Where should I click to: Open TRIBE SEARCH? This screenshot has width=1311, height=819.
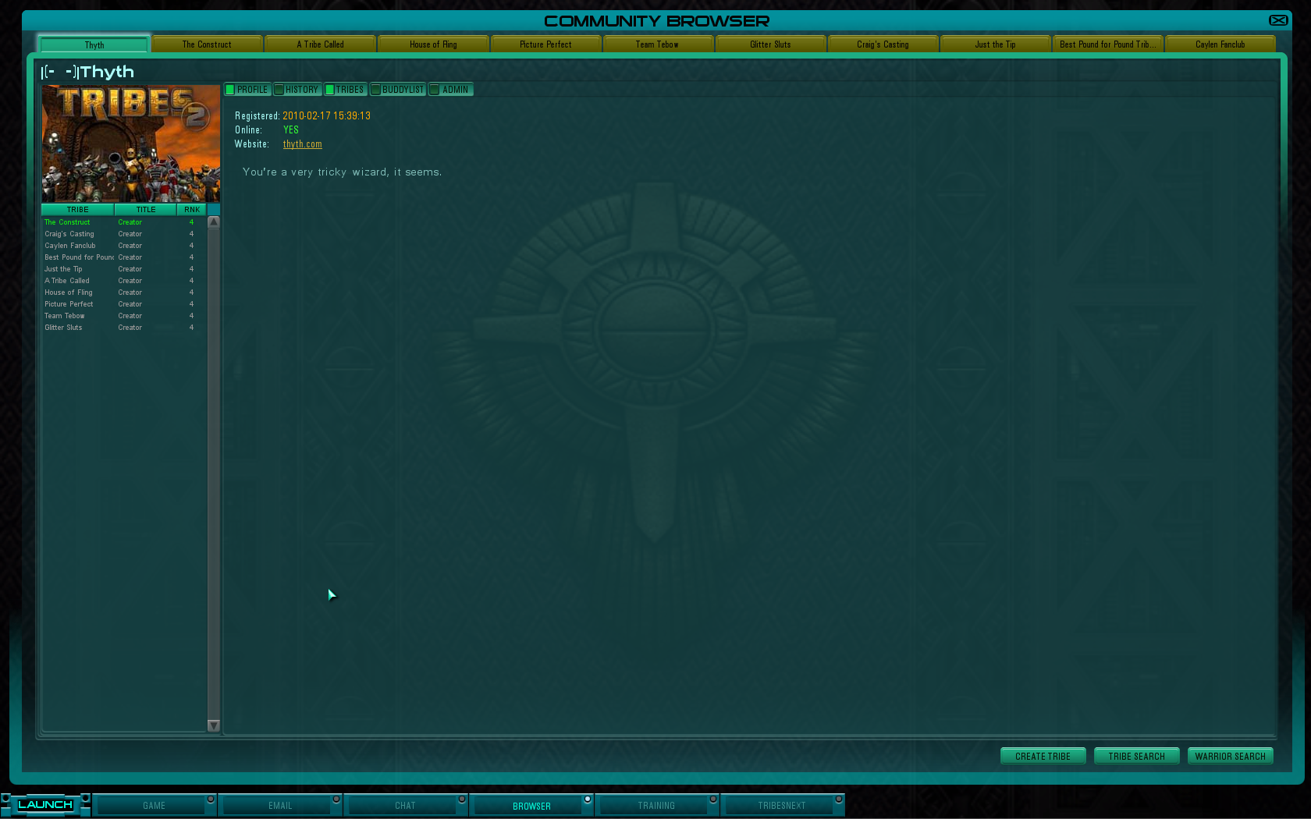pyautogui.click(x=1136, y=757)
